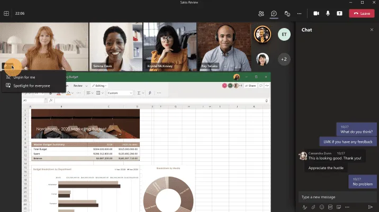Send the chat message arrow

coord(370,207)
